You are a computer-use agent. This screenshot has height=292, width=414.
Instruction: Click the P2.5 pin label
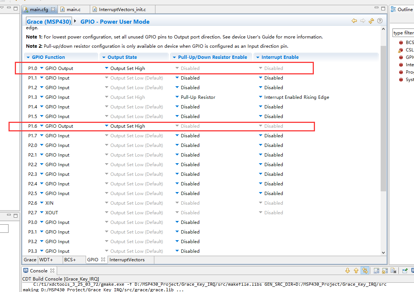click(x=33, y=193)
